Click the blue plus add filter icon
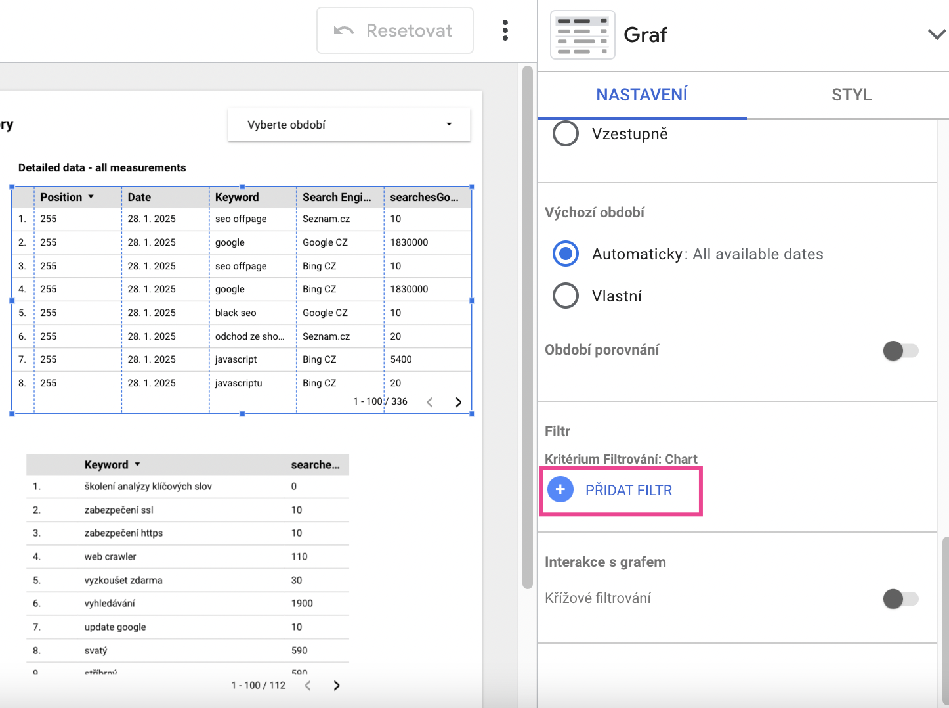Image resolution: width=949 pixels, height=708 pixels. click(560, 490)
